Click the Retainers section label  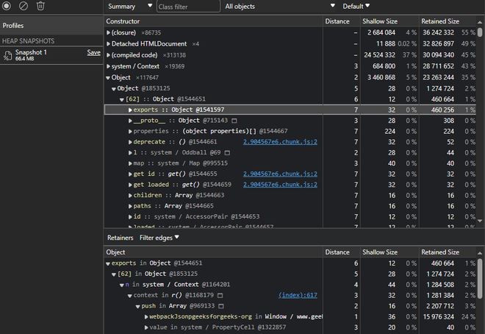[x=120, y=238]
